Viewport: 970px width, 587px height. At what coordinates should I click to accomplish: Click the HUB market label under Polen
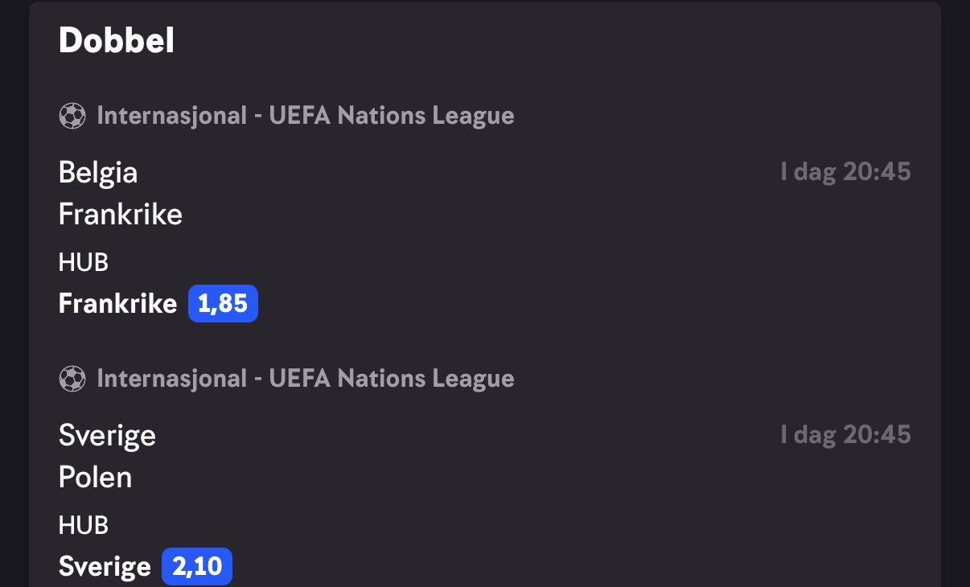(84, 526)
